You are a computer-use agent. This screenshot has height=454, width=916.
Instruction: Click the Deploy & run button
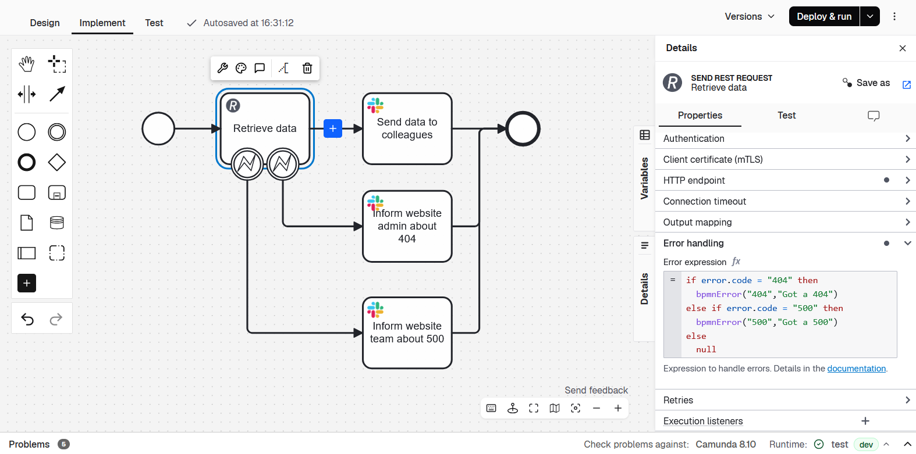824,16
